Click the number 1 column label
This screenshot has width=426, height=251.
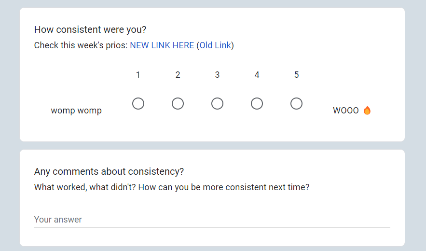pyautogui.click(x=138, y=75)
